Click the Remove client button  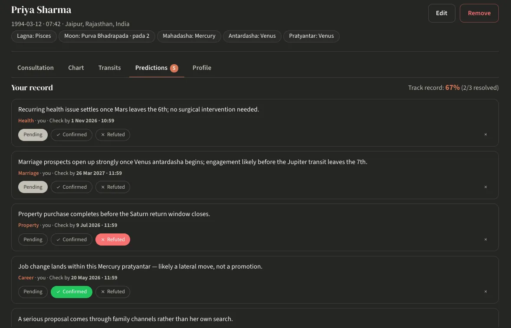point(479,13)
